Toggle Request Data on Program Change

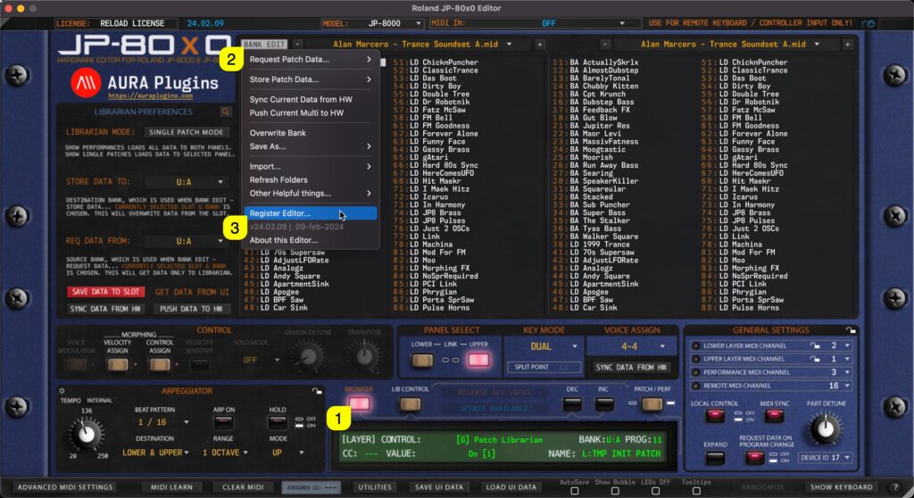(754, 458)
